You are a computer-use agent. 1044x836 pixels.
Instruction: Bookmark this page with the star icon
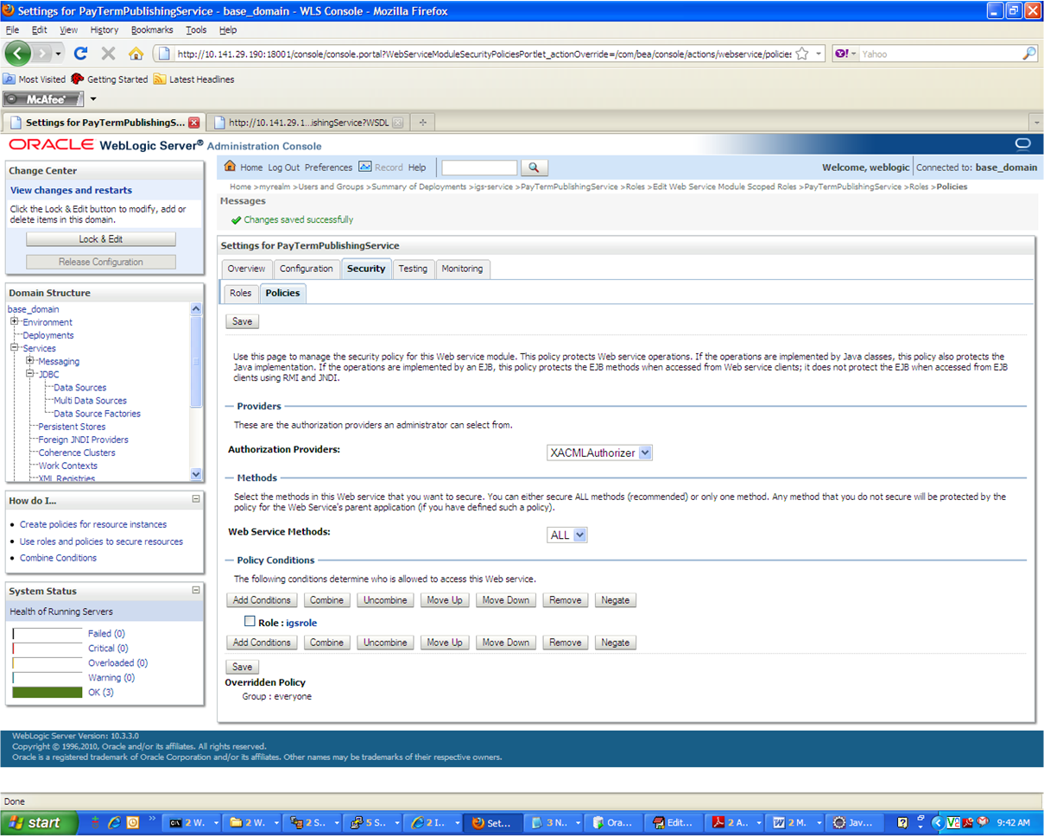pos(801,54)
